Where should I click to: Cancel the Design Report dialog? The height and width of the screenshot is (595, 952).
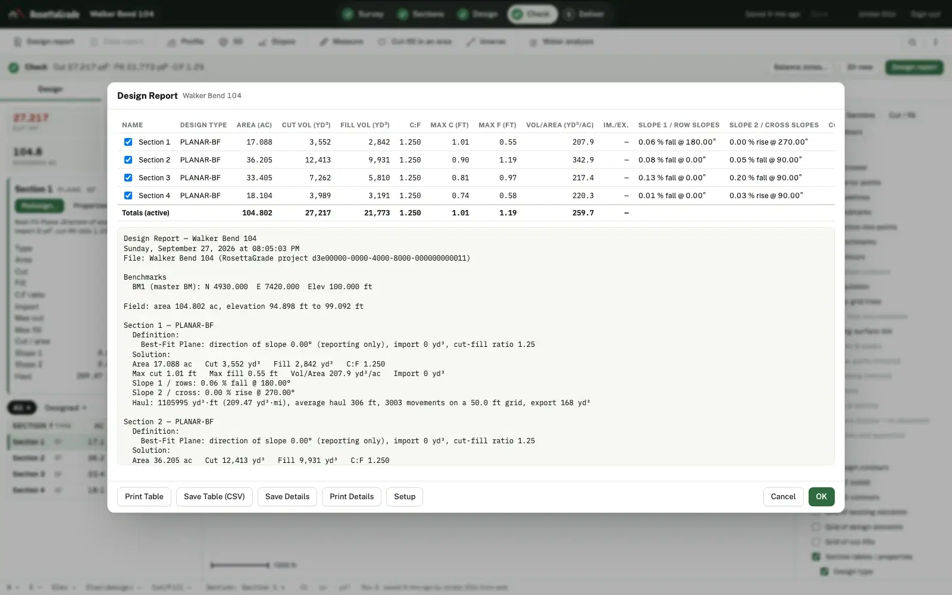click(x=783, y=497)
